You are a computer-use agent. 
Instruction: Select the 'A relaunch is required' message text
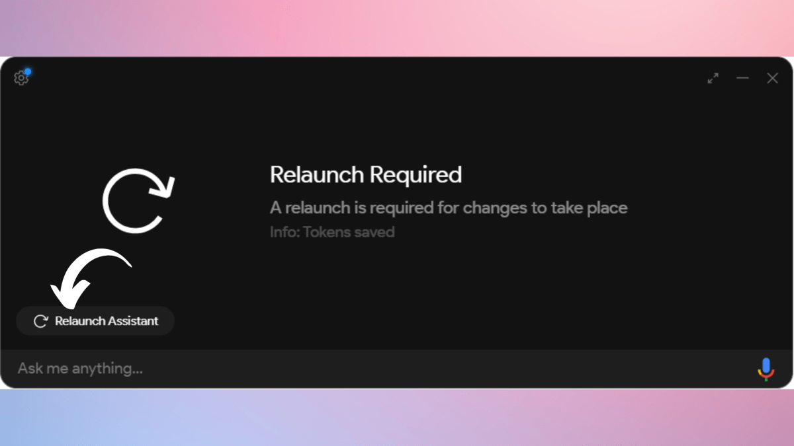pyautogui.click(x=448, y=208)
